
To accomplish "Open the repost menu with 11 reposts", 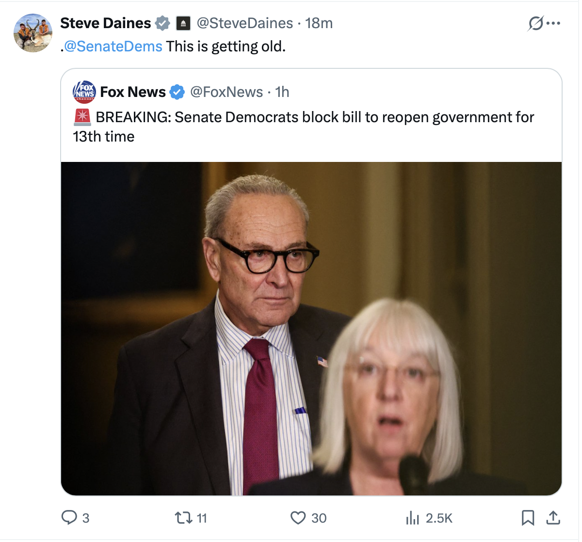I will 184,518.
